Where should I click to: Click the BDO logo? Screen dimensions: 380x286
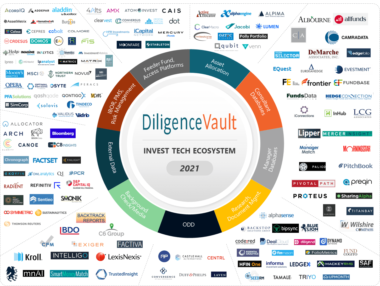[69, 230]
